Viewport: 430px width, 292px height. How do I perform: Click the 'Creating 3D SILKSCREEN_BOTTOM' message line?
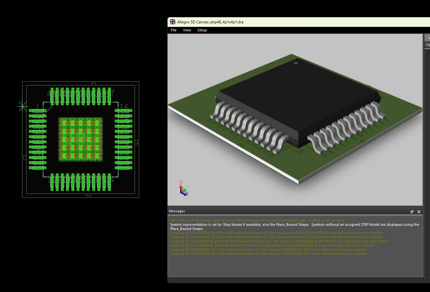coord(277,233)
